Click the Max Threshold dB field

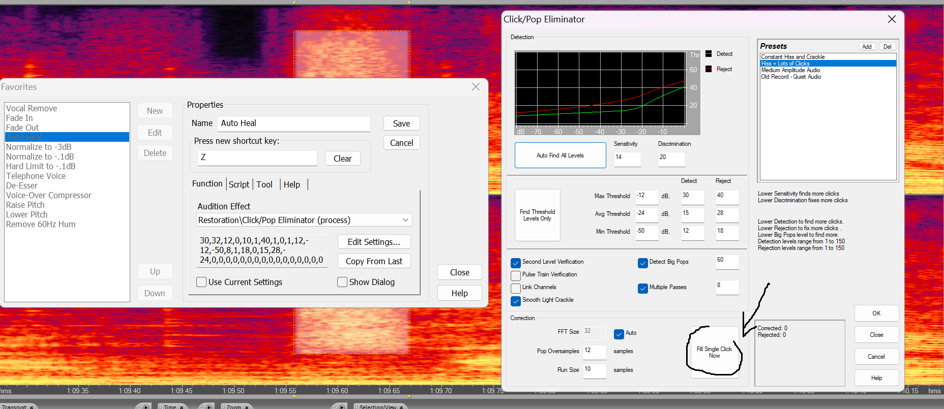pos(647,197)
